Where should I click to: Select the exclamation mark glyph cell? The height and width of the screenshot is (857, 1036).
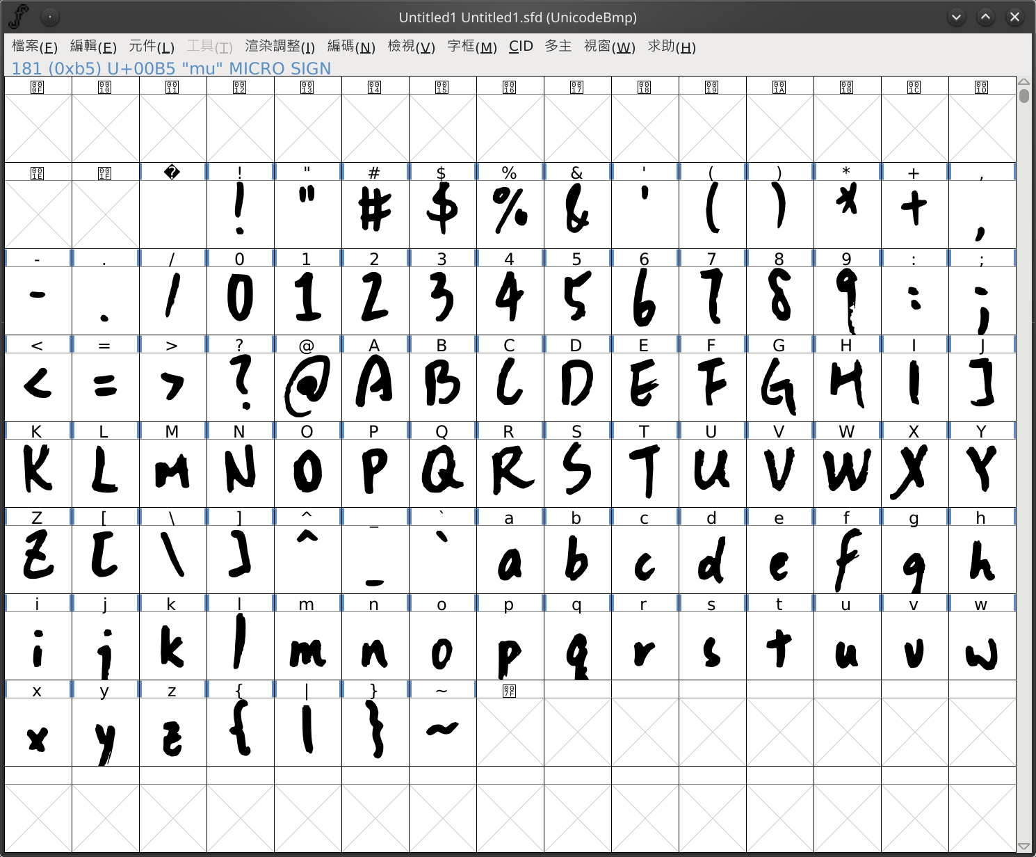coord(240,214)
